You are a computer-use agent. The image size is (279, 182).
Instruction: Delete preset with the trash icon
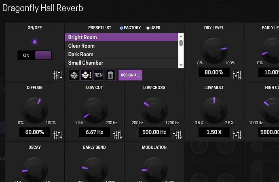(110, 75)
